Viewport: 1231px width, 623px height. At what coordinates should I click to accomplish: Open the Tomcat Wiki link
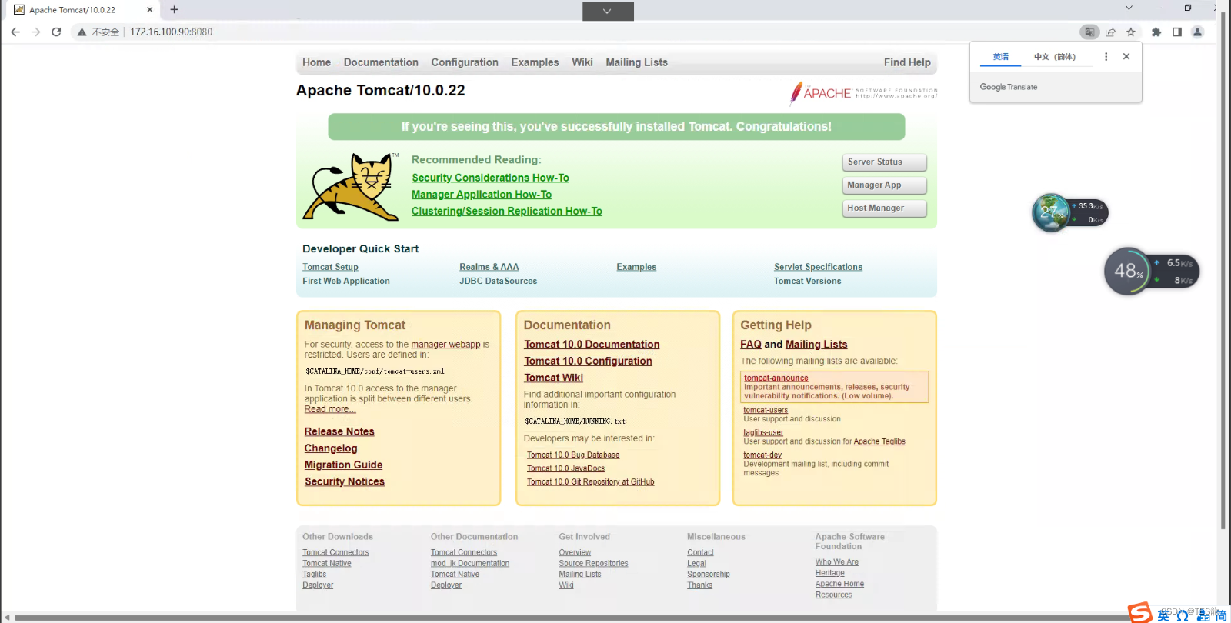tap(553, 378)
